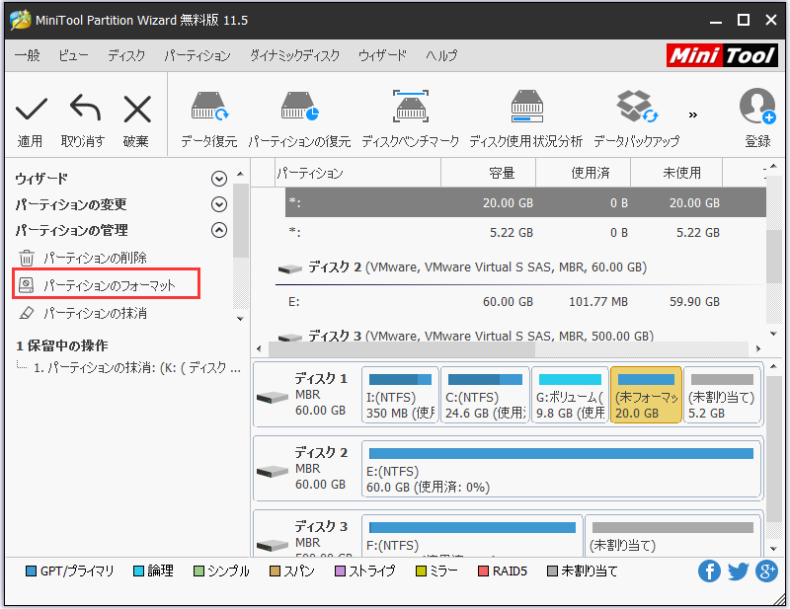This screenshot has height=609, width=790.
Task: Open the パーティション menu
Action: tap(197, 55)
